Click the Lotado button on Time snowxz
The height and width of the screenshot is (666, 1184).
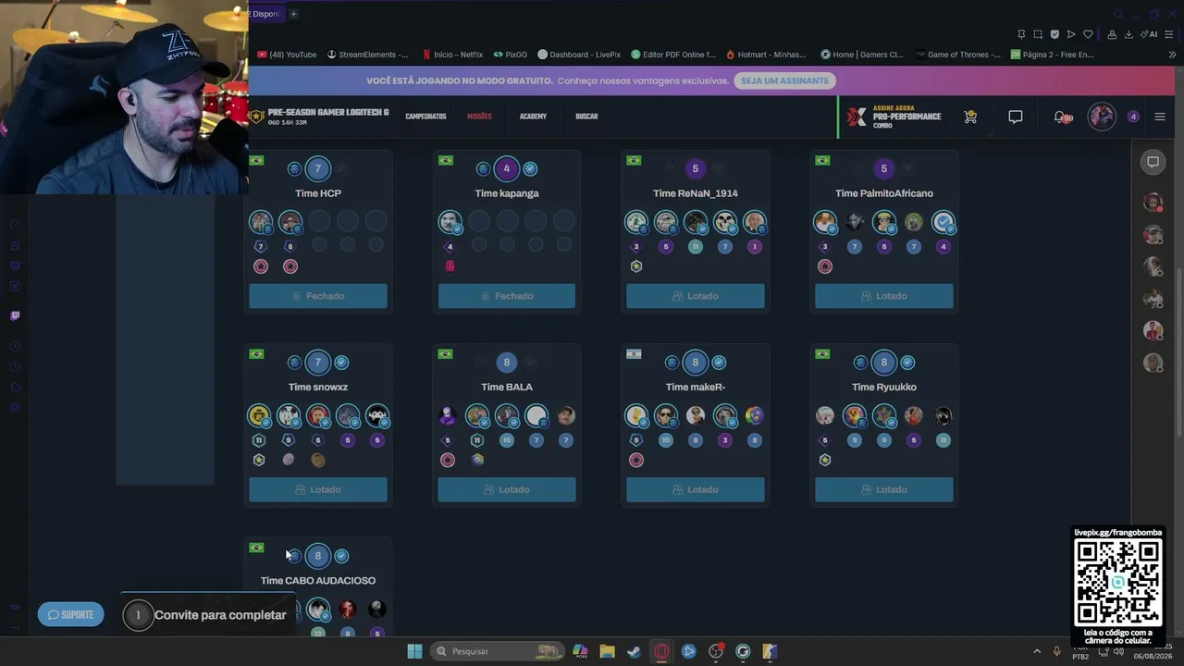click(x=318, y=489)
